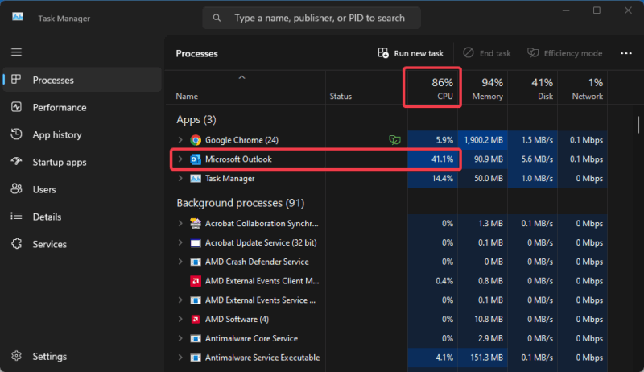Open the Services page

pos(82,244)
